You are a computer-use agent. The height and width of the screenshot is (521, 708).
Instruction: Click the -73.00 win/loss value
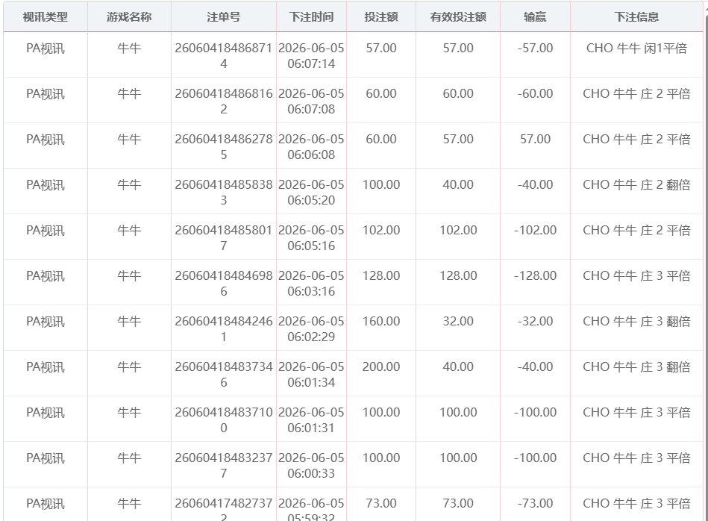tap(535, 503)
